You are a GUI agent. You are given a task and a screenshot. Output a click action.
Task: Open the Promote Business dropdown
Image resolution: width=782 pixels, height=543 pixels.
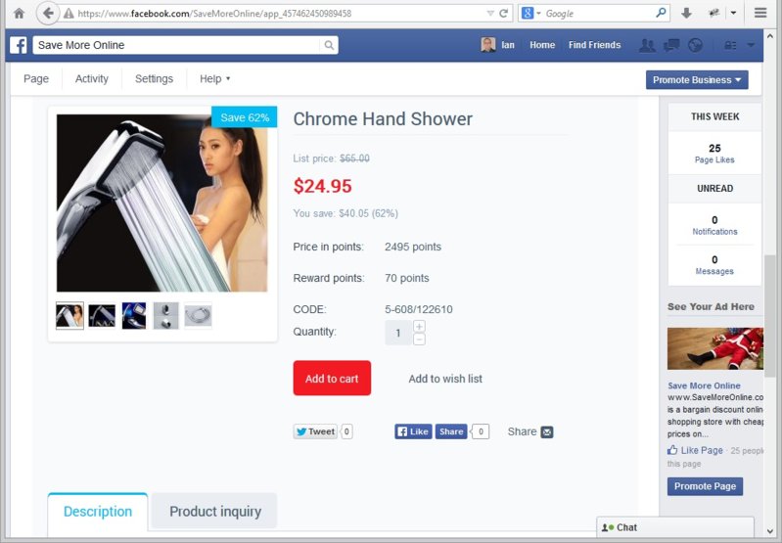point(697,80)
